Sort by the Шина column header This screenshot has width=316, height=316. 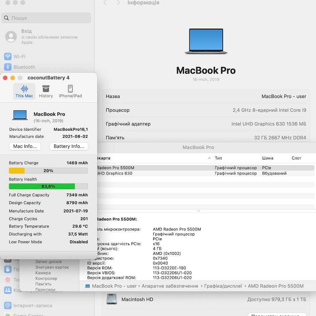point(268,158)
